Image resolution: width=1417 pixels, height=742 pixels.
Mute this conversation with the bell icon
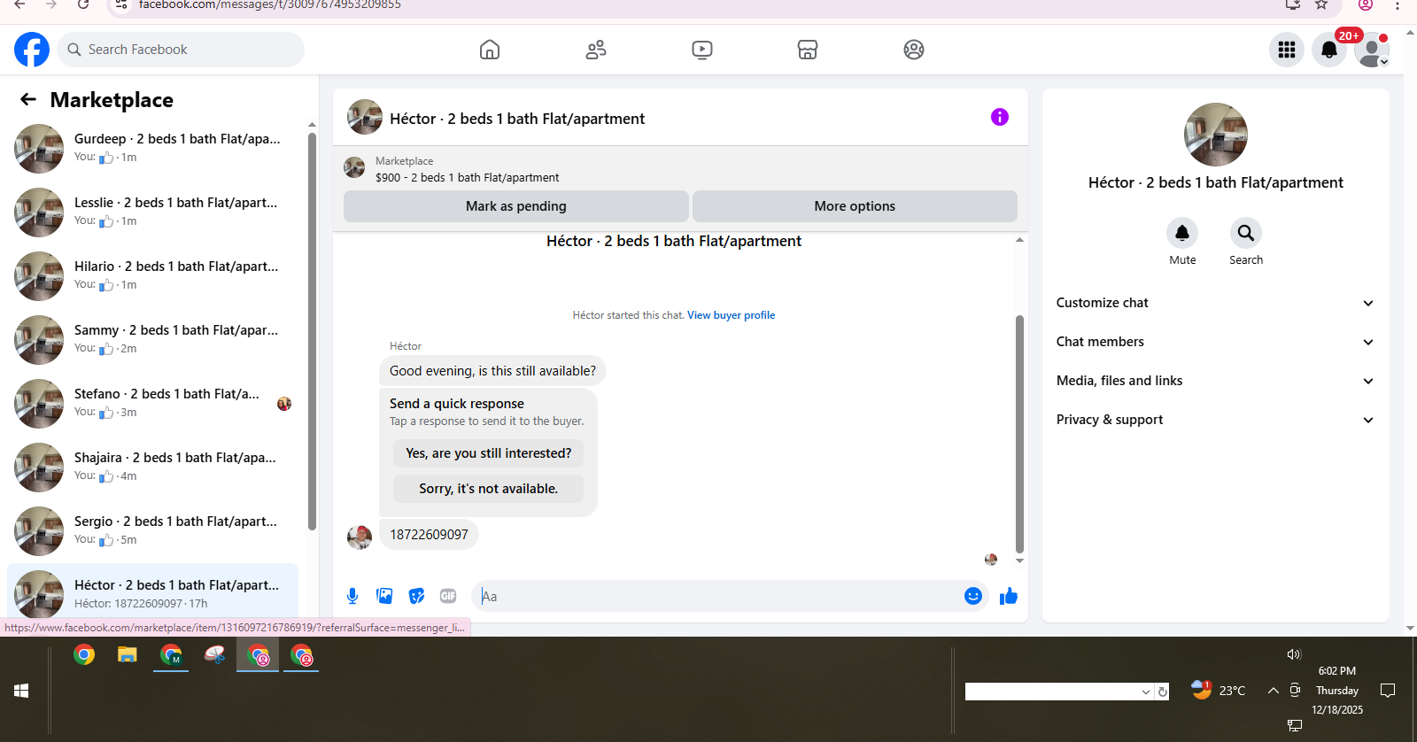coord(1182,233)
